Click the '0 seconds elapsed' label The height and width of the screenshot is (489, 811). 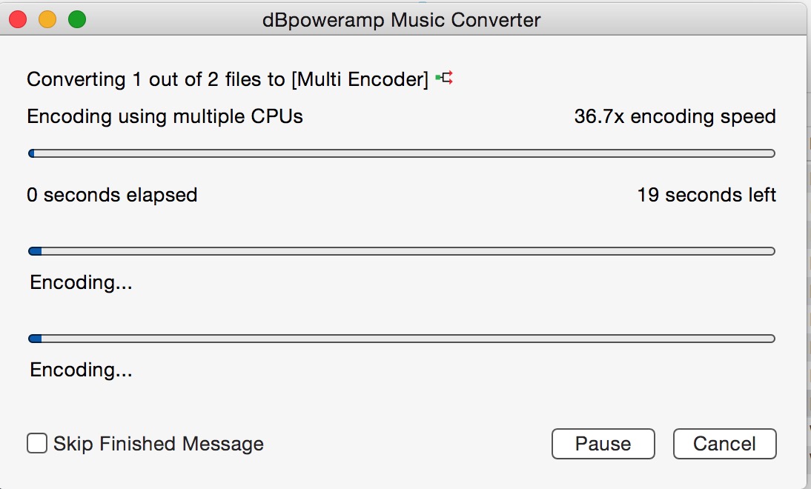point(112,195)
